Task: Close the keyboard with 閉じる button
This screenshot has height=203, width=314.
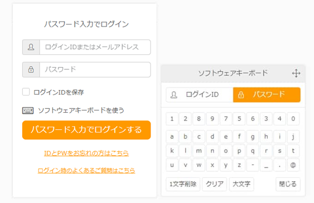Action: (x=288, y=184)
